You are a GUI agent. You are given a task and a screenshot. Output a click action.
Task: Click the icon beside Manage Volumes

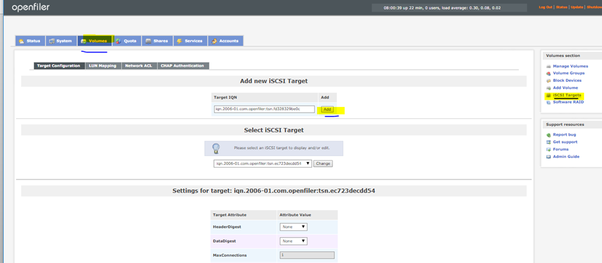click(549, 67)
